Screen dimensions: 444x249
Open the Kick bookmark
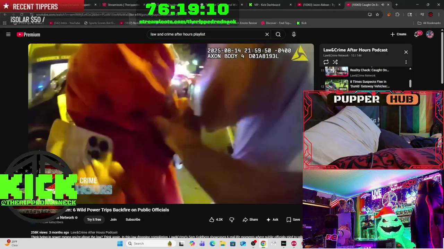coord(301,23)
